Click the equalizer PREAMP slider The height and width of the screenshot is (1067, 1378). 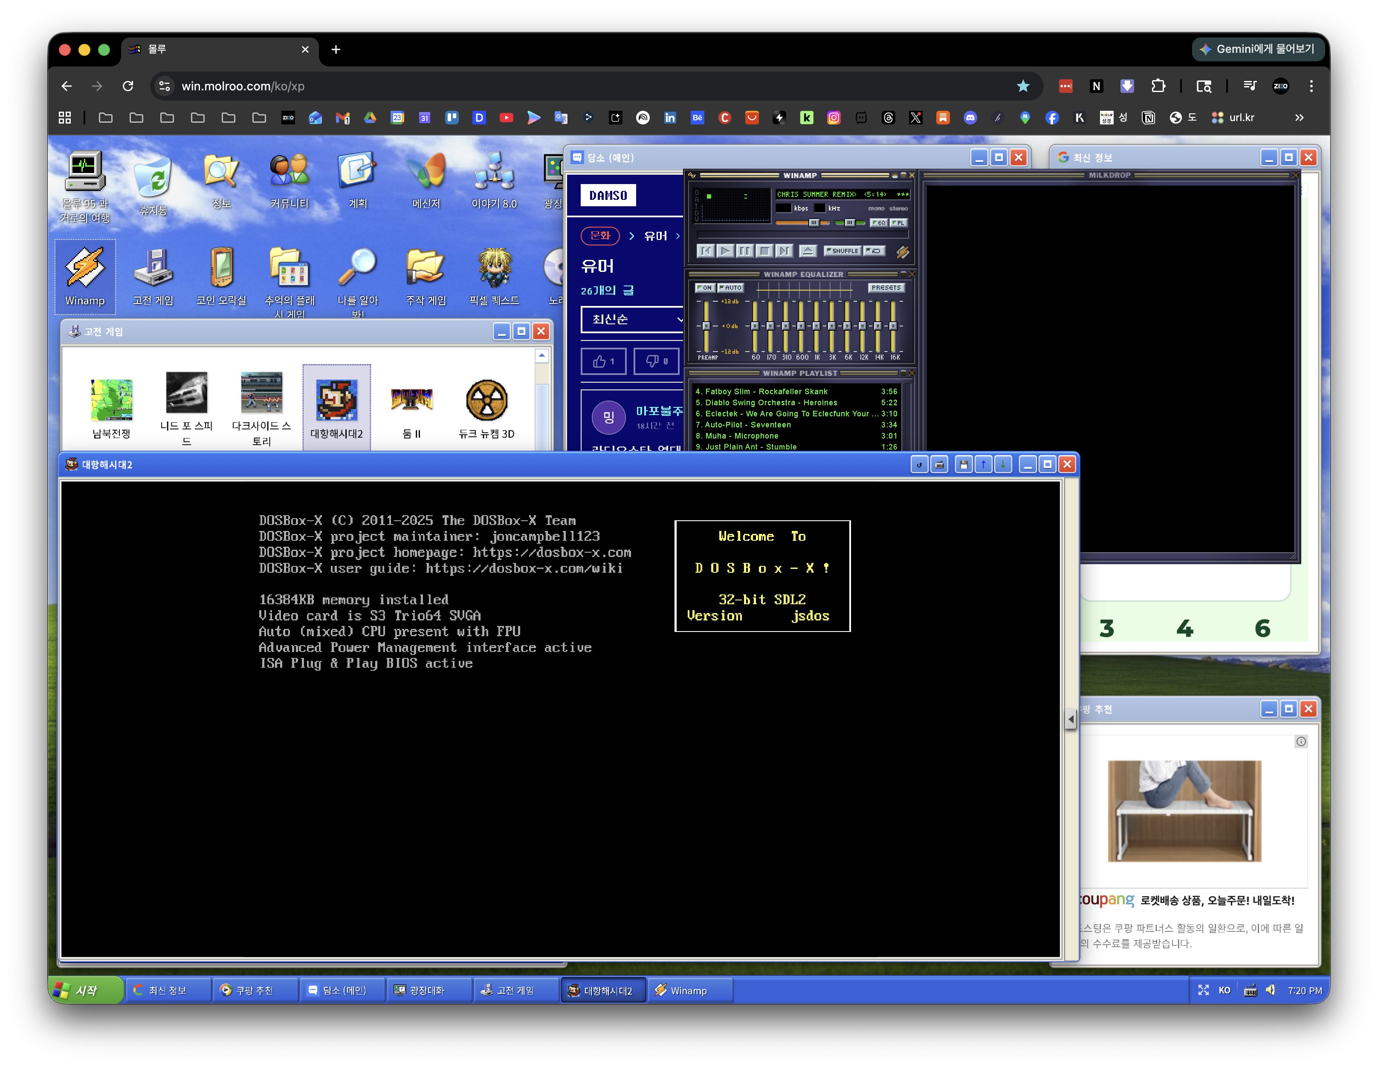[x=706, y=326]
